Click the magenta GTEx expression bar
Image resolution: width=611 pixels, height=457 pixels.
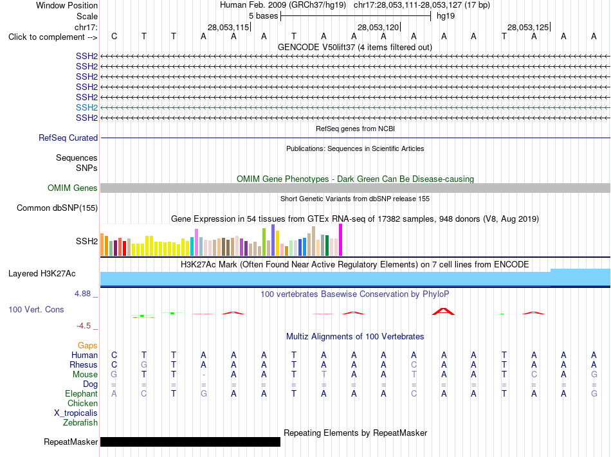[x=341, y=240]
